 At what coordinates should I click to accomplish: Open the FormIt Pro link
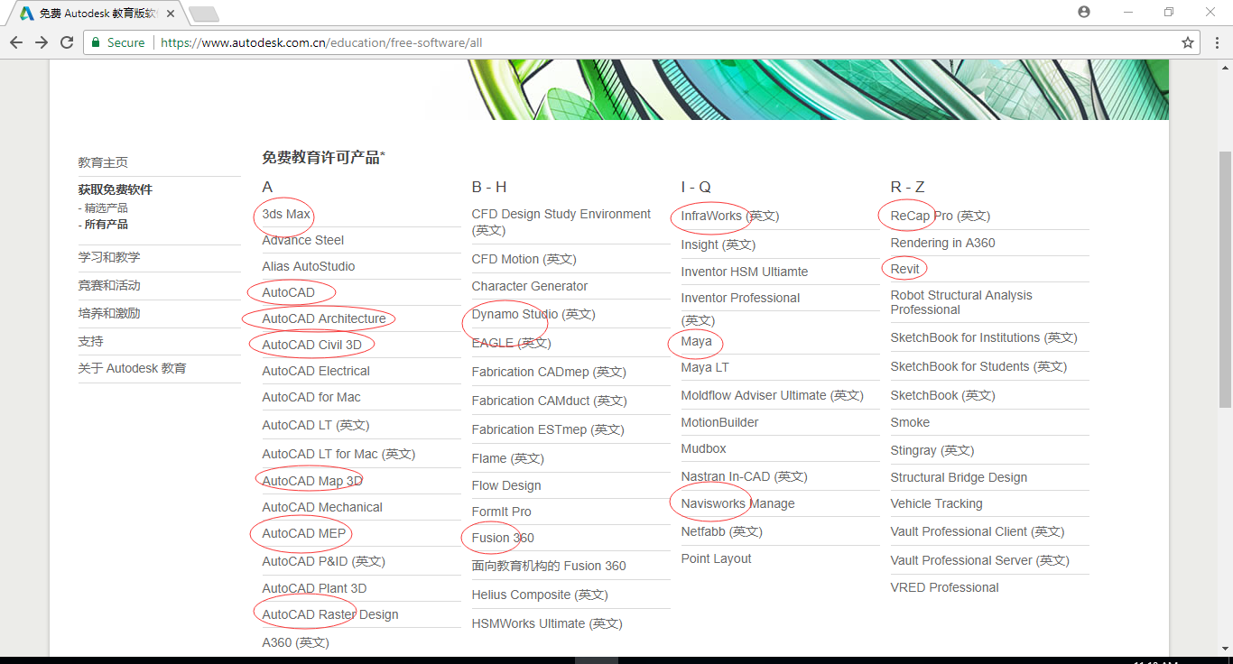pyautogui.click(x=502, y=512)
